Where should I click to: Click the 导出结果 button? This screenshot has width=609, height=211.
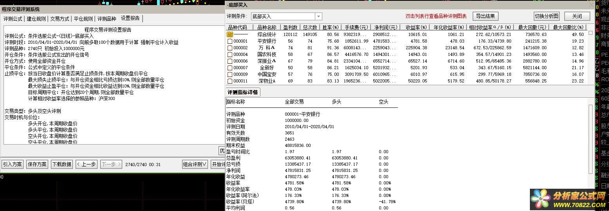485,16
